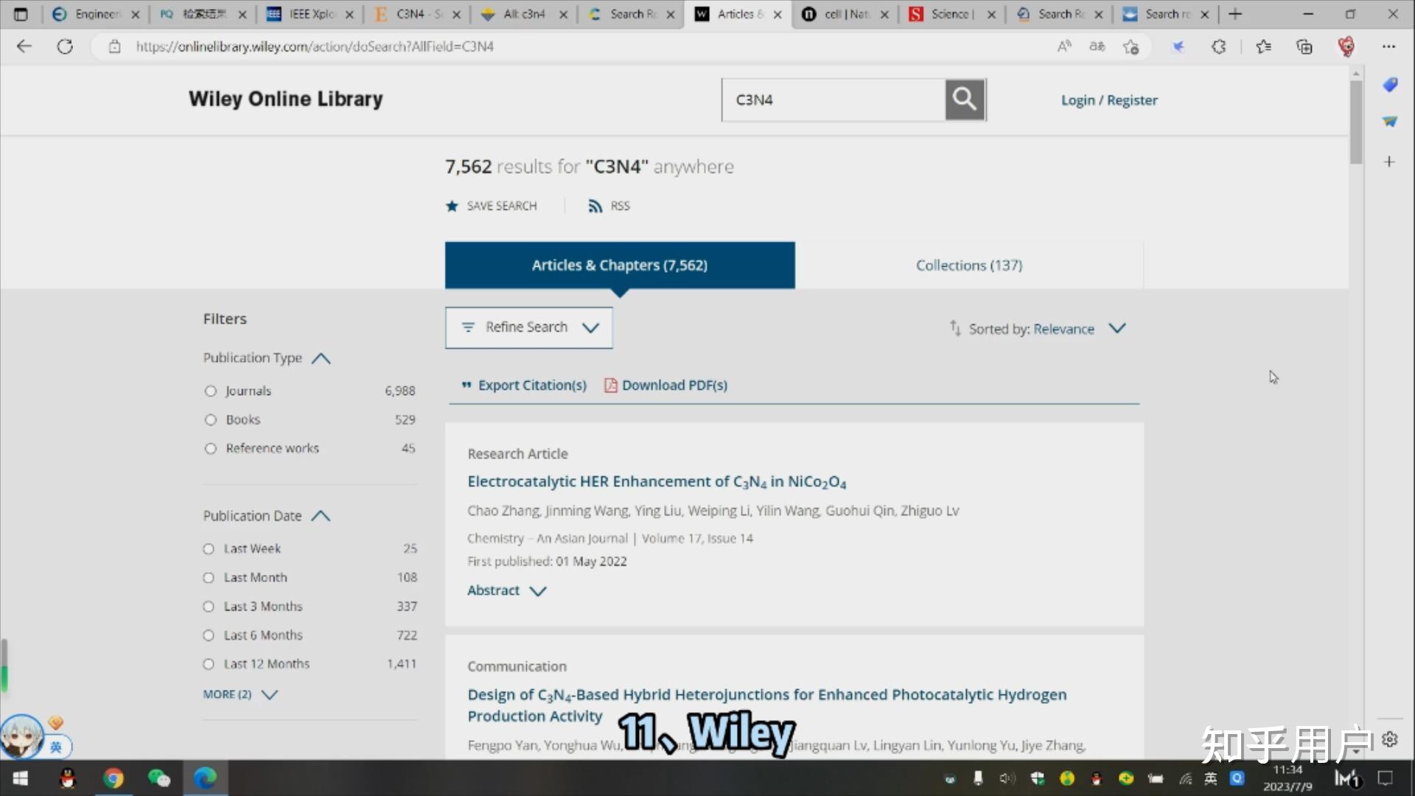
Task: Open QQ penguin taskbar icon
Action: tap(67, 778)
